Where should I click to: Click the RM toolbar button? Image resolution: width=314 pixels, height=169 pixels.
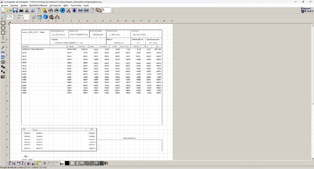[86, 10]
